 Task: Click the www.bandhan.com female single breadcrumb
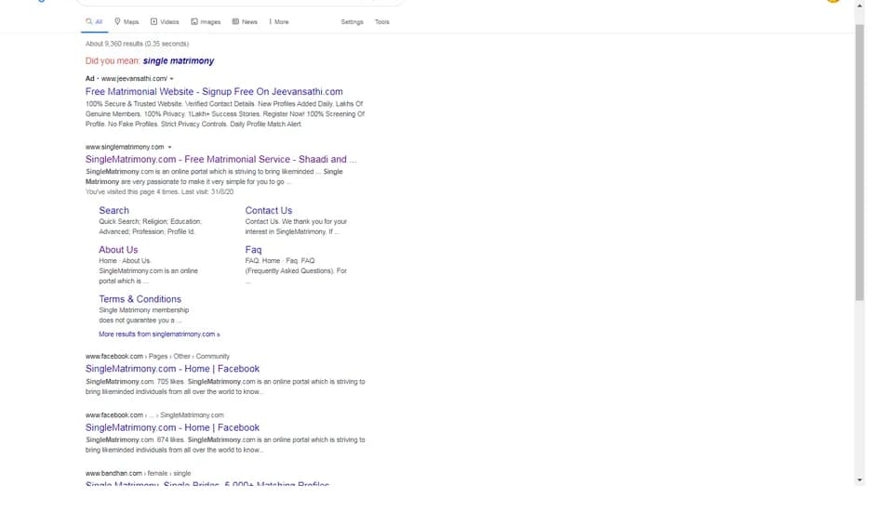[x=139, y=473]
